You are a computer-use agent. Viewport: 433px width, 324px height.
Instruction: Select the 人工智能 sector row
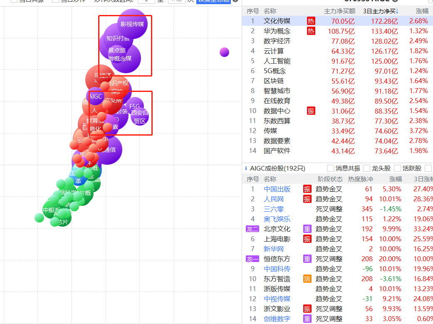(x=337, y=61)
